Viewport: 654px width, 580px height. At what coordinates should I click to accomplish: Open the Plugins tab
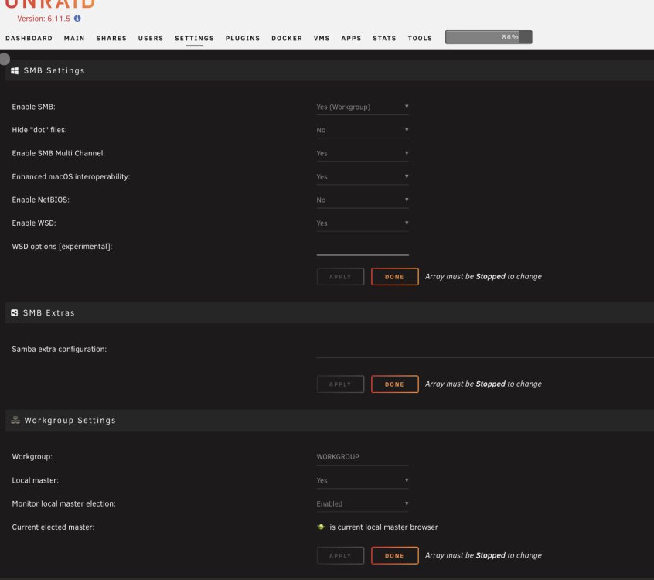[243, 38]
